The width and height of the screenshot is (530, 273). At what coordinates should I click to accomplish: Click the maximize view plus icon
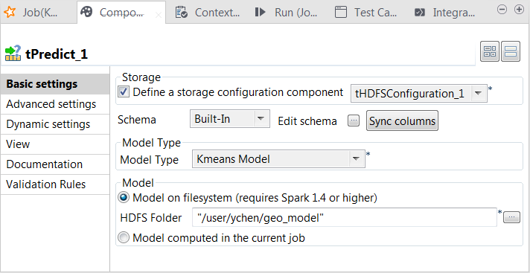point(519,10)
